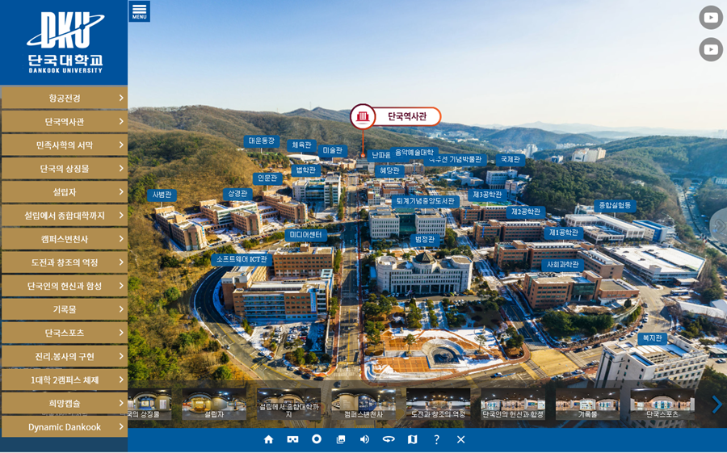Expand 도전과 창조의 역정 sidebar chevron

tap(121, 262)
